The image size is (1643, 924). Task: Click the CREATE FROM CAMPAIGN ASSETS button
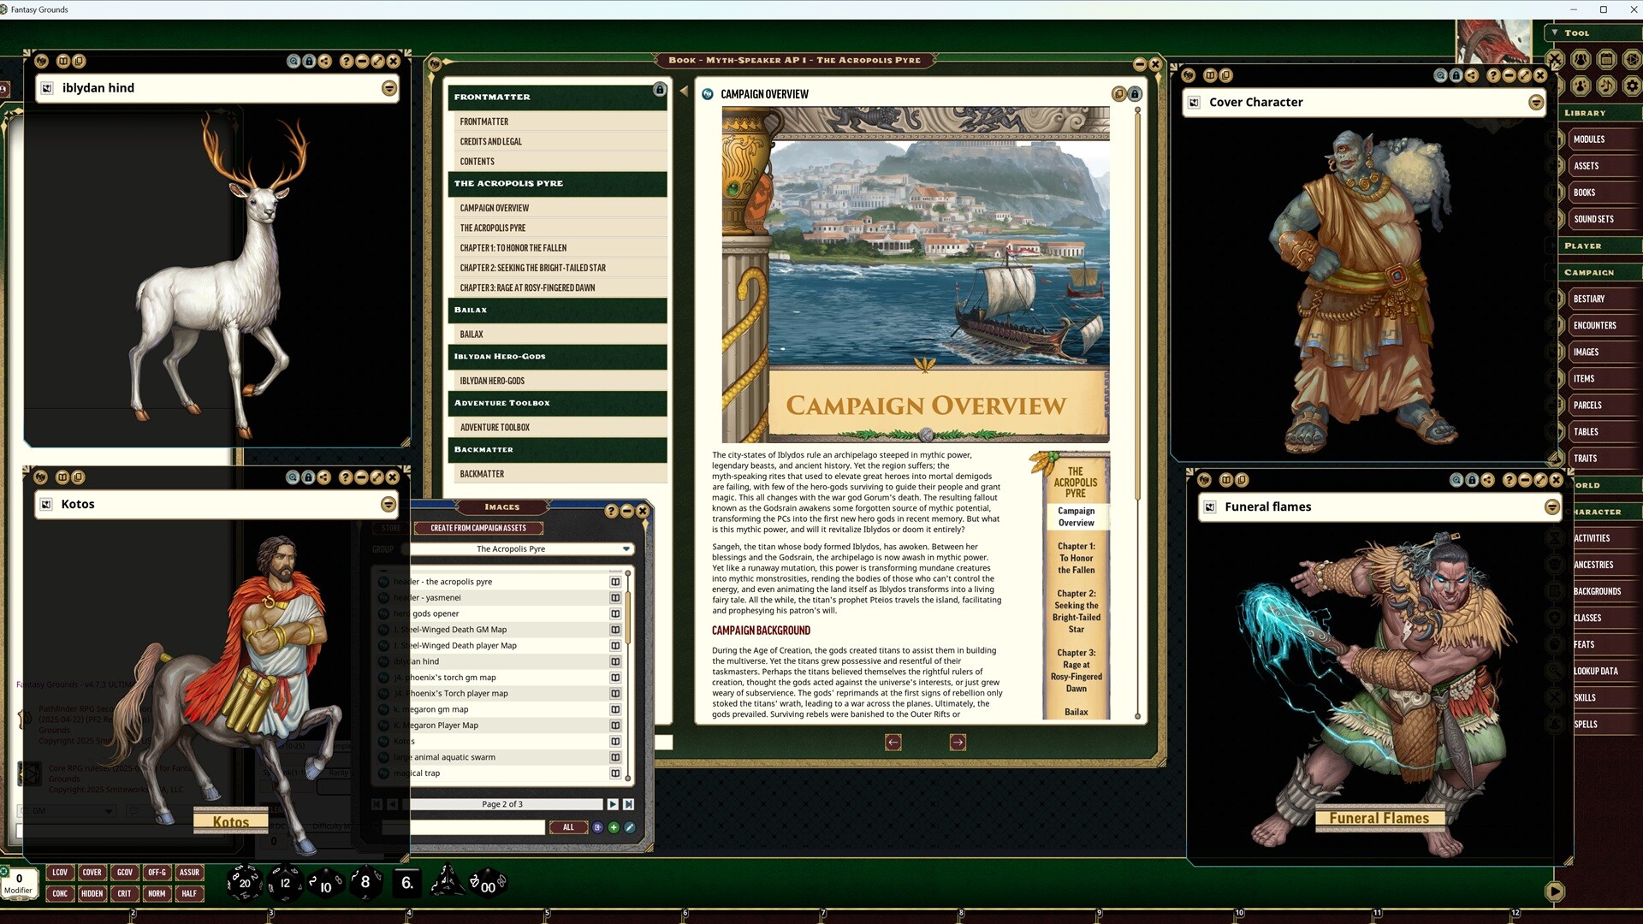(478, 528)
